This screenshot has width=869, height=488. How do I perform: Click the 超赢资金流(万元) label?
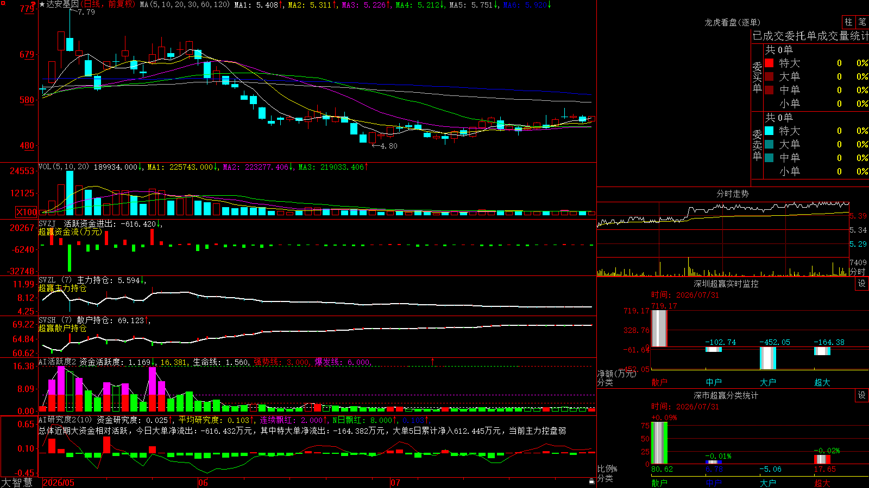(x=70, y=232)
